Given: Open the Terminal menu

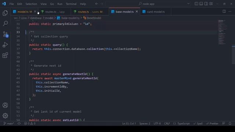Looking at the screenshot, I should click(71, 4).
